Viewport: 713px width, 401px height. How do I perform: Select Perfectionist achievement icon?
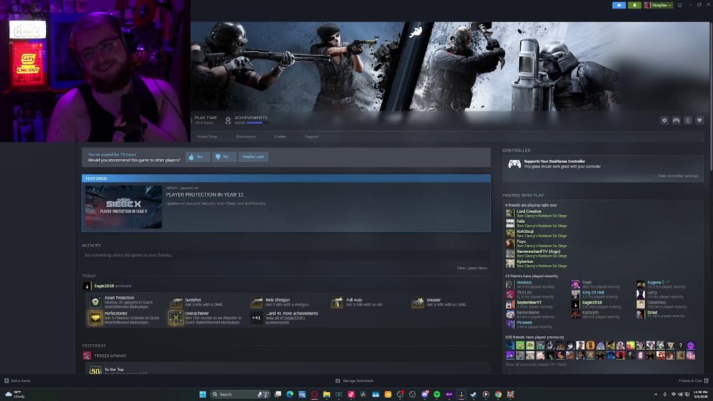pyautogui.click(x=96, y=317)
